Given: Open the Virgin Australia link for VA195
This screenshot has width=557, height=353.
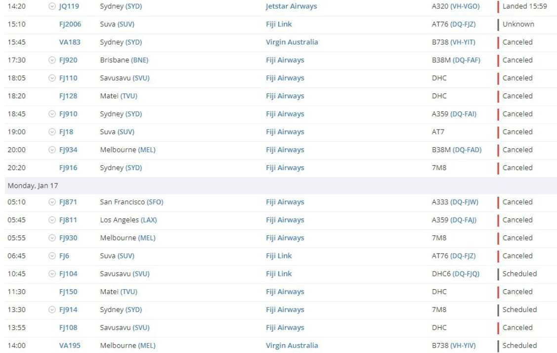Looking at the screenshot, I should click(292, 346).
